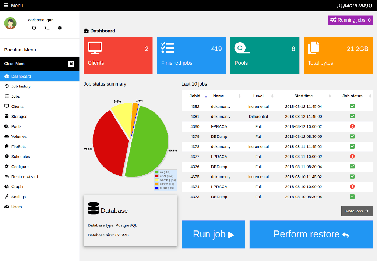The height and width of the screenshot is (261, 377).
Task: Click the tape icon on Pools card
Action: coord(242,47)
